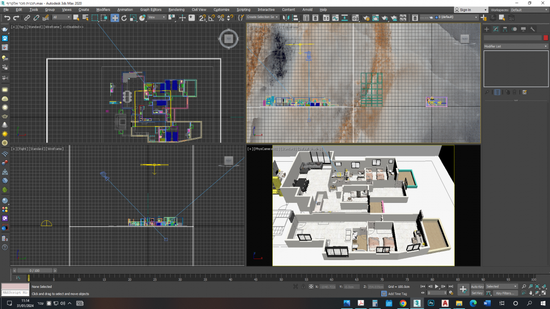Switch to the Hierarchy command panel tab
The width and height of the screenshot is (550, 309).
(505, 29)
